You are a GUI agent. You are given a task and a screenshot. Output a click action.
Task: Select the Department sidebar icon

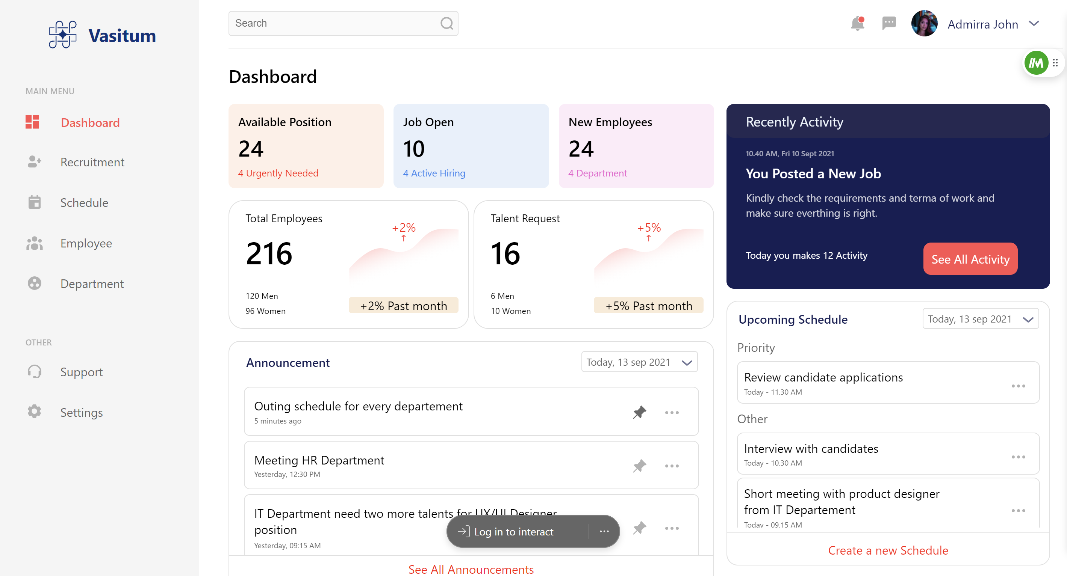tap(34, 283)
